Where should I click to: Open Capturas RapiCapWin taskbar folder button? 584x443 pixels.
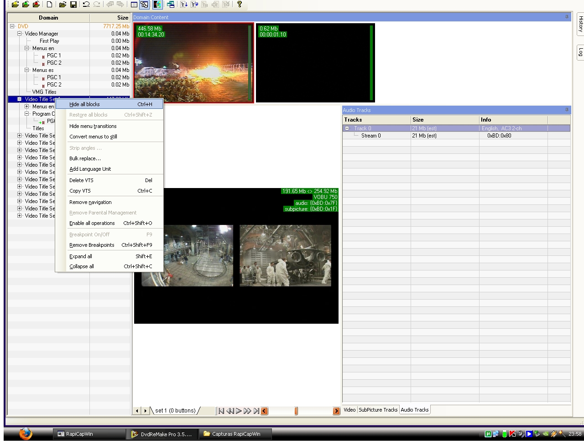pyautogui.click(x=236, y=434)
